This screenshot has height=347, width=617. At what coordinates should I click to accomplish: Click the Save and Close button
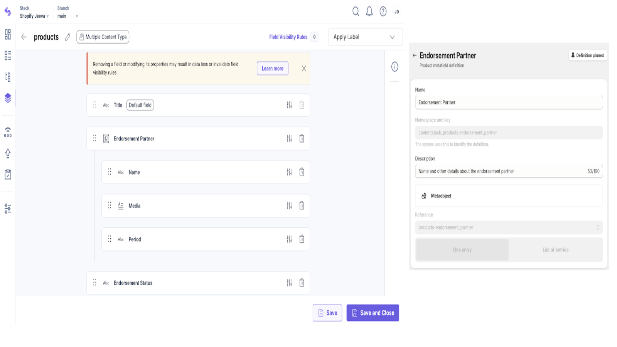coord(373,313)
